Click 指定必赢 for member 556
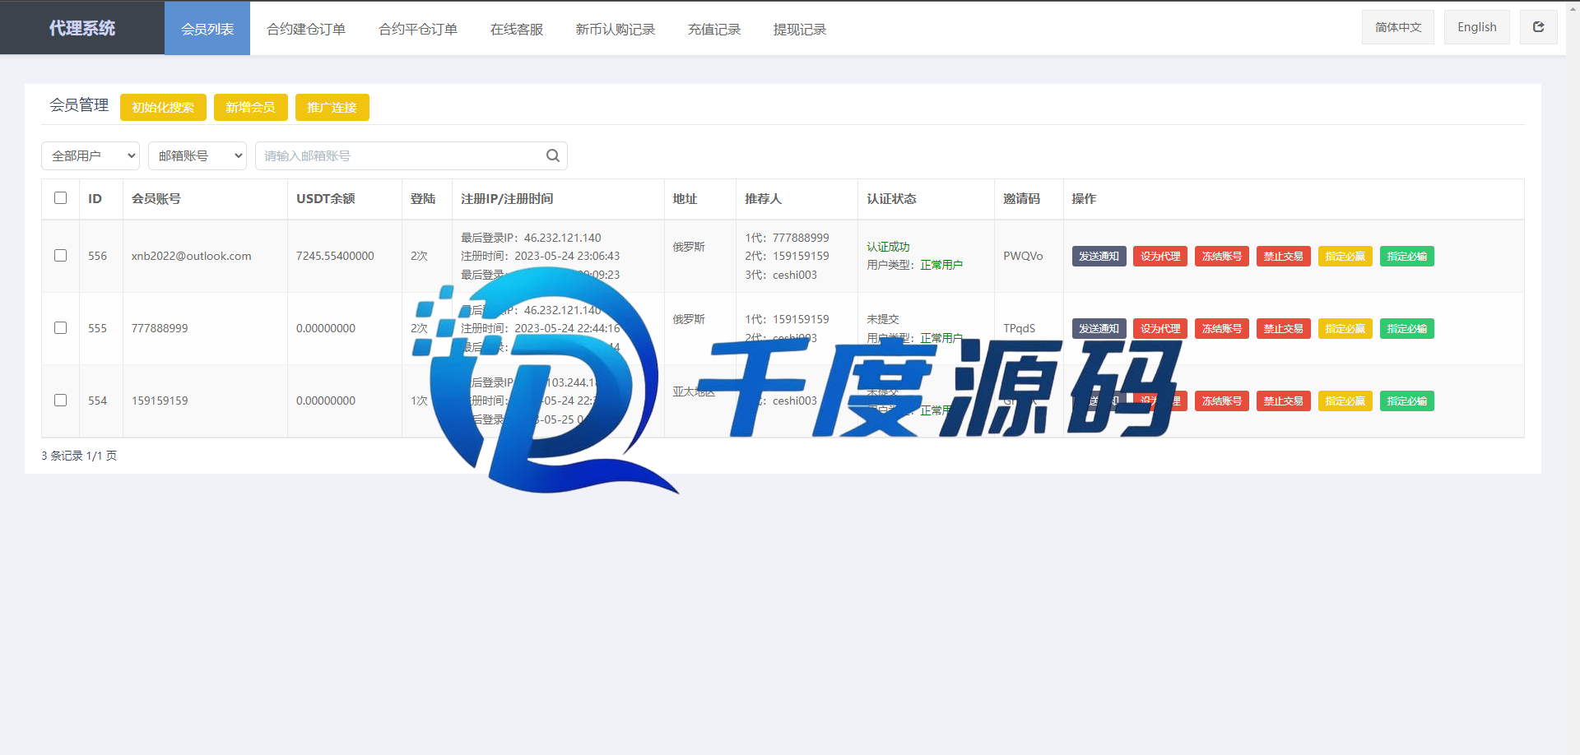Screen dimensions: 1580x755 click(x=1345, y=256)
